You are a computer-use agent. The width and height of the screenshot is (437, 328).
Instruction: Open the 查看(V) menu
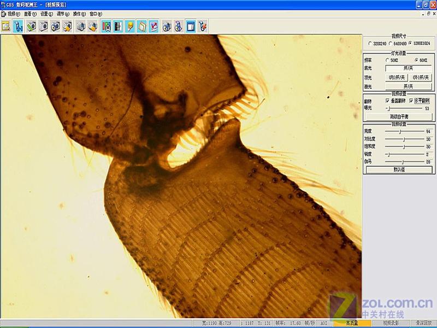(x=30, y=14)
